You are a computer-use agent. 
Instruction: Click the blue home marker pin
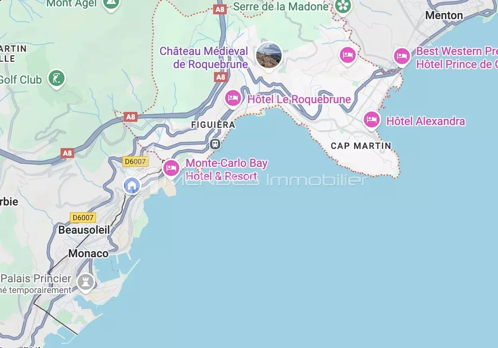tap(132, 186)
